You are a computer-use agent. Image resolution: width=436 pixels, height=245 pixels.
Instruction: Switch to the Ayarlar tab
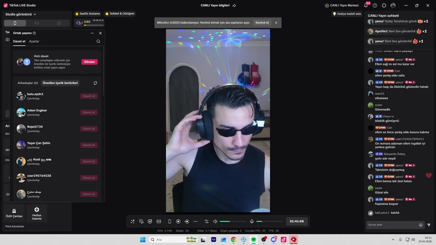click(34, 42)
